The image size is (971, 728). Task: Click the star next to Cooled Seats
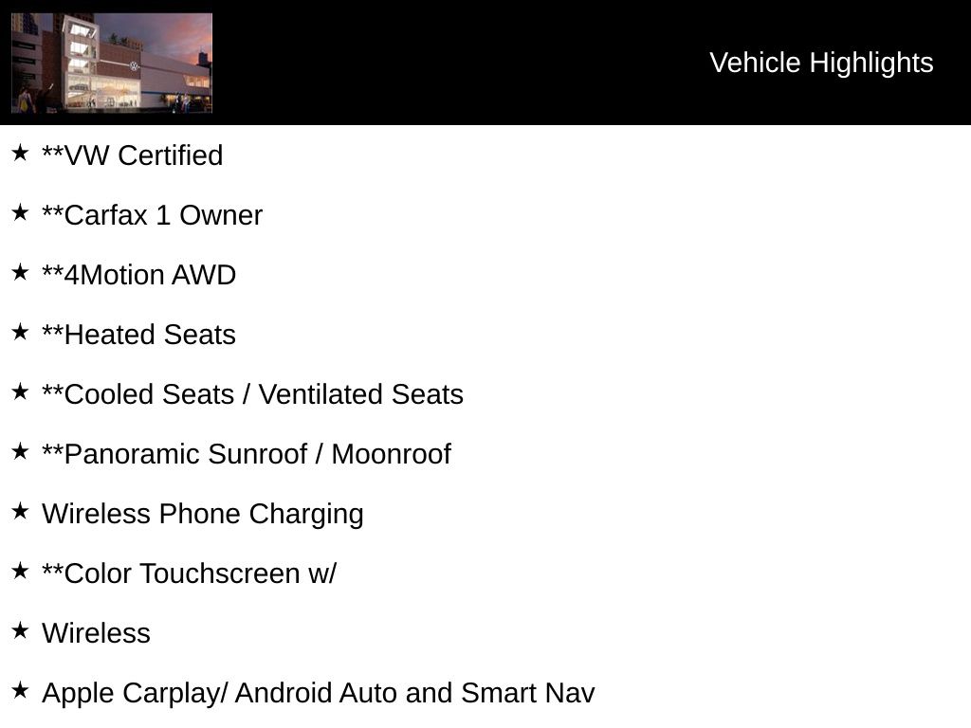coord(20,391)
